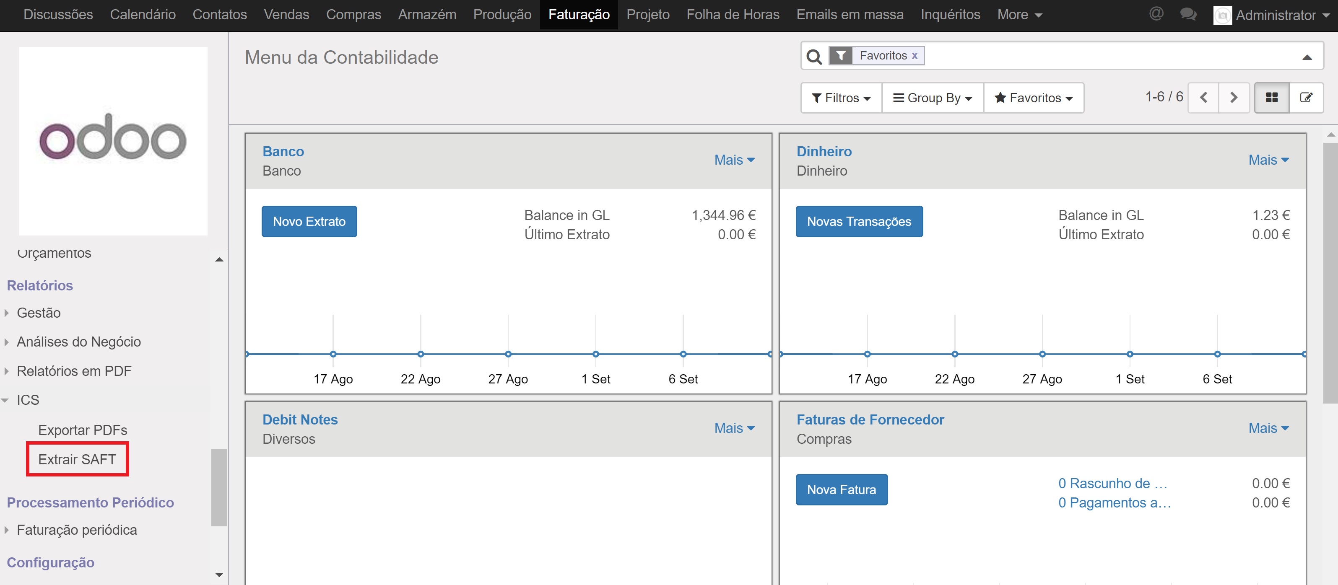Open the Orçamentos sidebar item
The image size is (1338, 585).
click(x=54, y=253)
